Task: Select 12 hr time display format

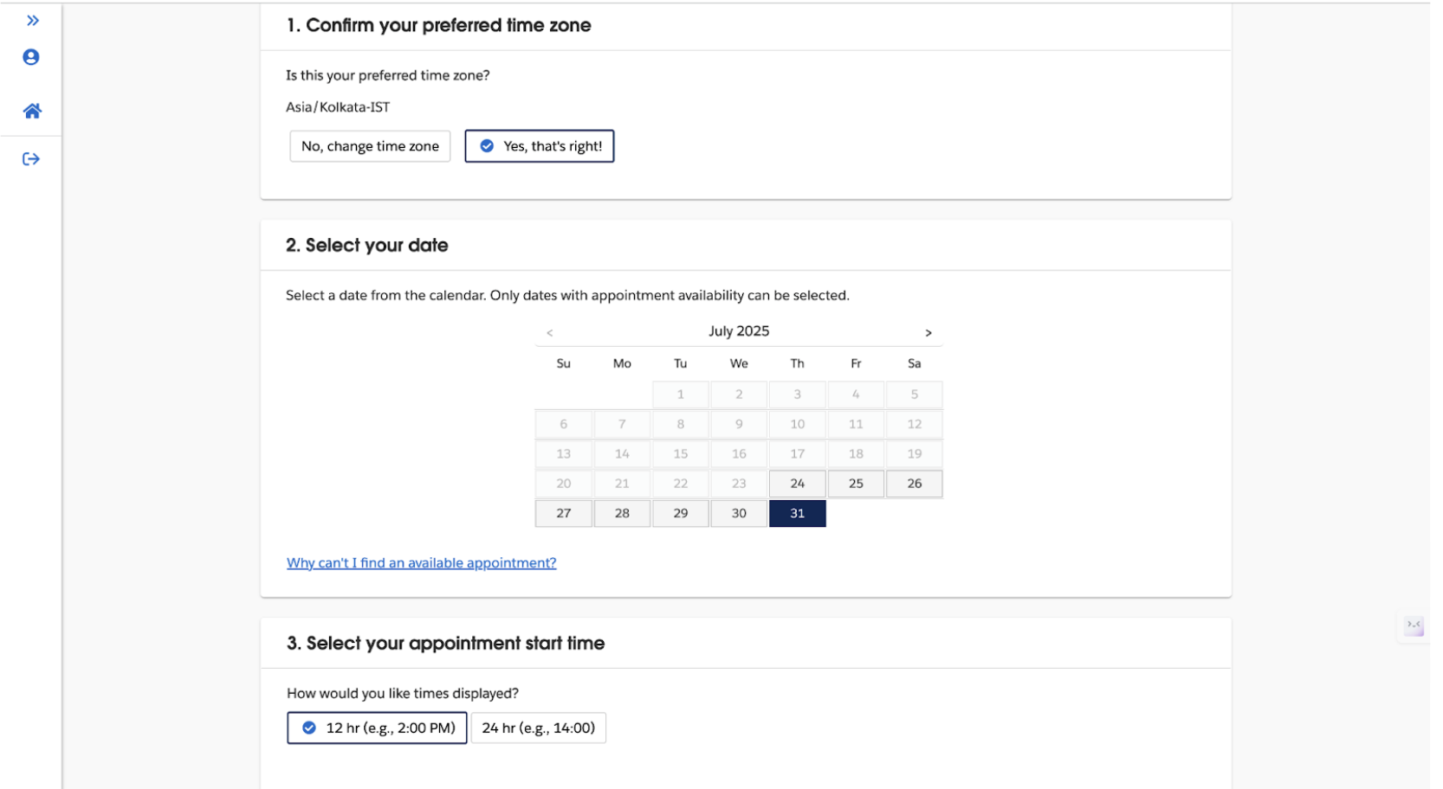Action: point(377,728)
